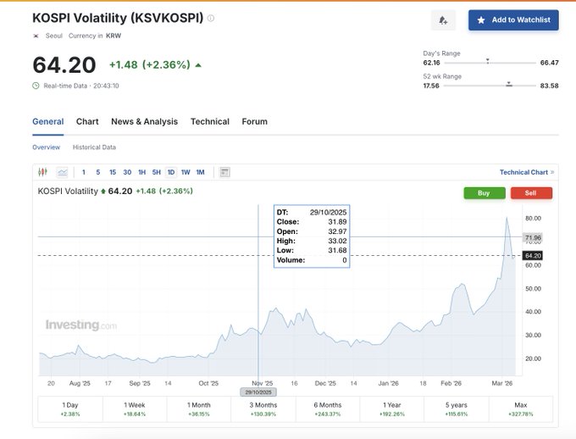Go to the Forum tab

point(255,122)
